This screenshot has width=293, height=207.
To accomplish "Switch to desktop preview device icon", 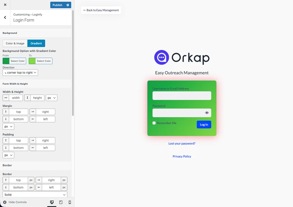I will (52, 202).
